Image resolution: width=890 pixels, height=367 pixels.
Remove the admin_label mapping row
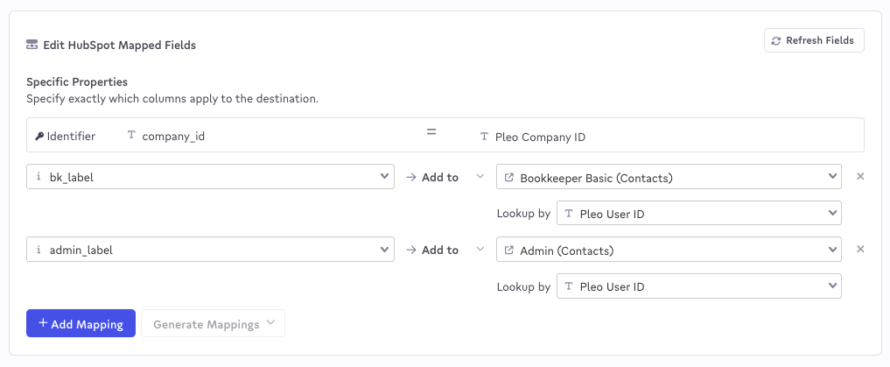(860, 250)
